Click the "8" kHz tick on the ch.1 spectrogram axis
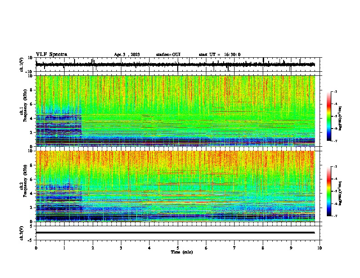 pos(32,90)
